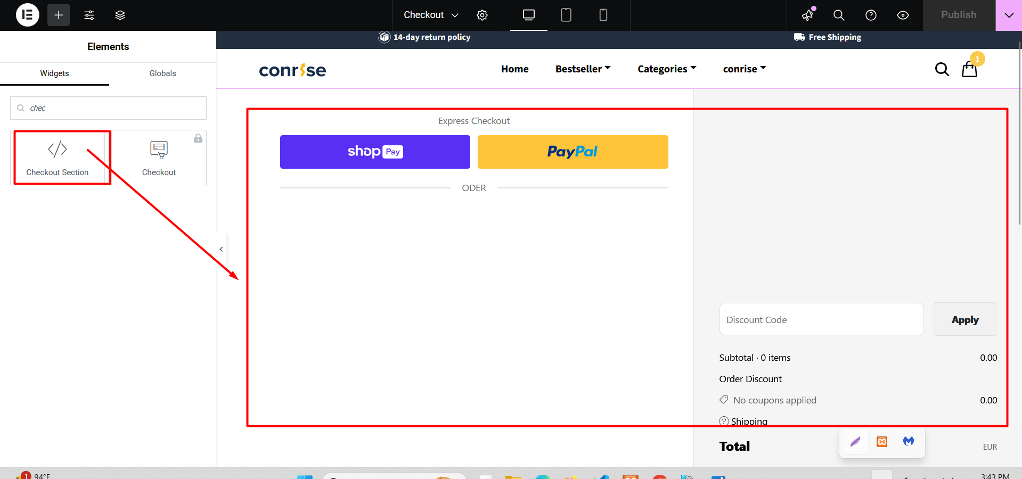Click the page vertical scrollbar
The image size is (1022, 479).
tap(1020, 133)
